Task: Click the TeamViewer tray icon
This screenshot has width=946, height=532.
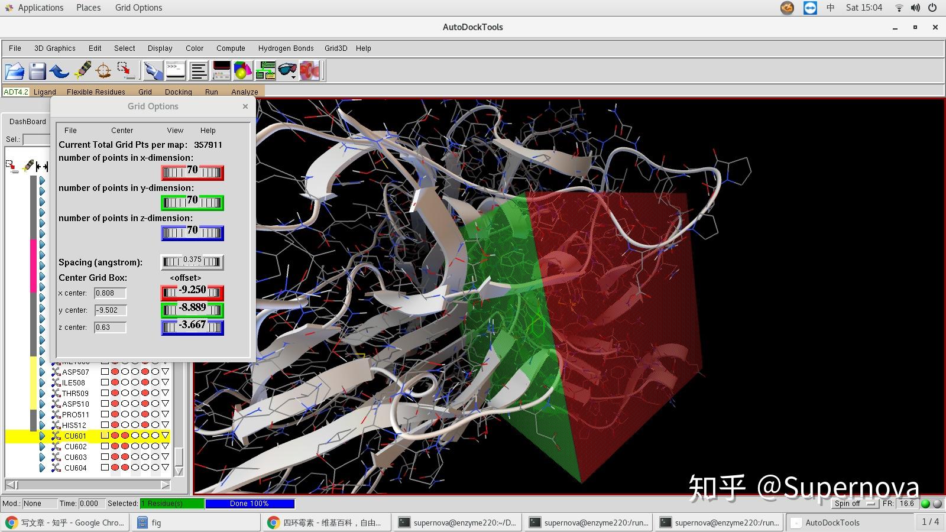Action: [x=810, y=8]
